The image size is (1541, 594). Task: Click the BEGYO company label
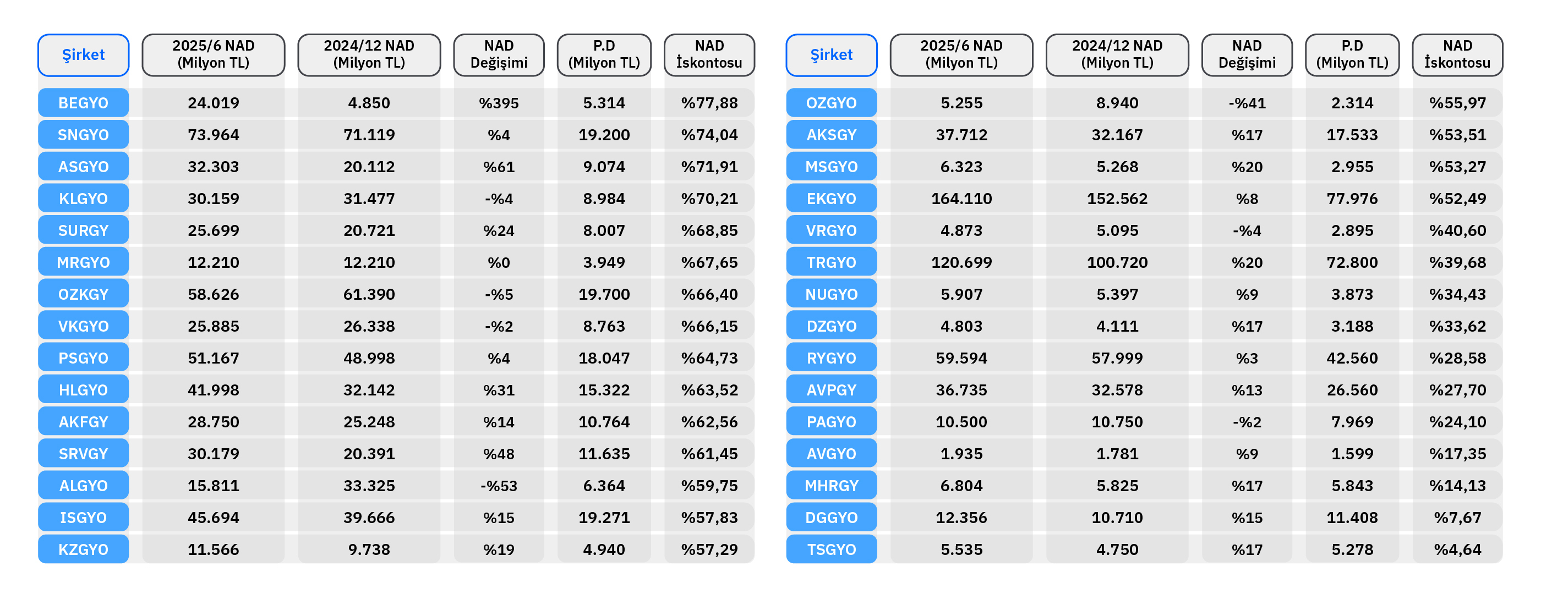[83, 103]
